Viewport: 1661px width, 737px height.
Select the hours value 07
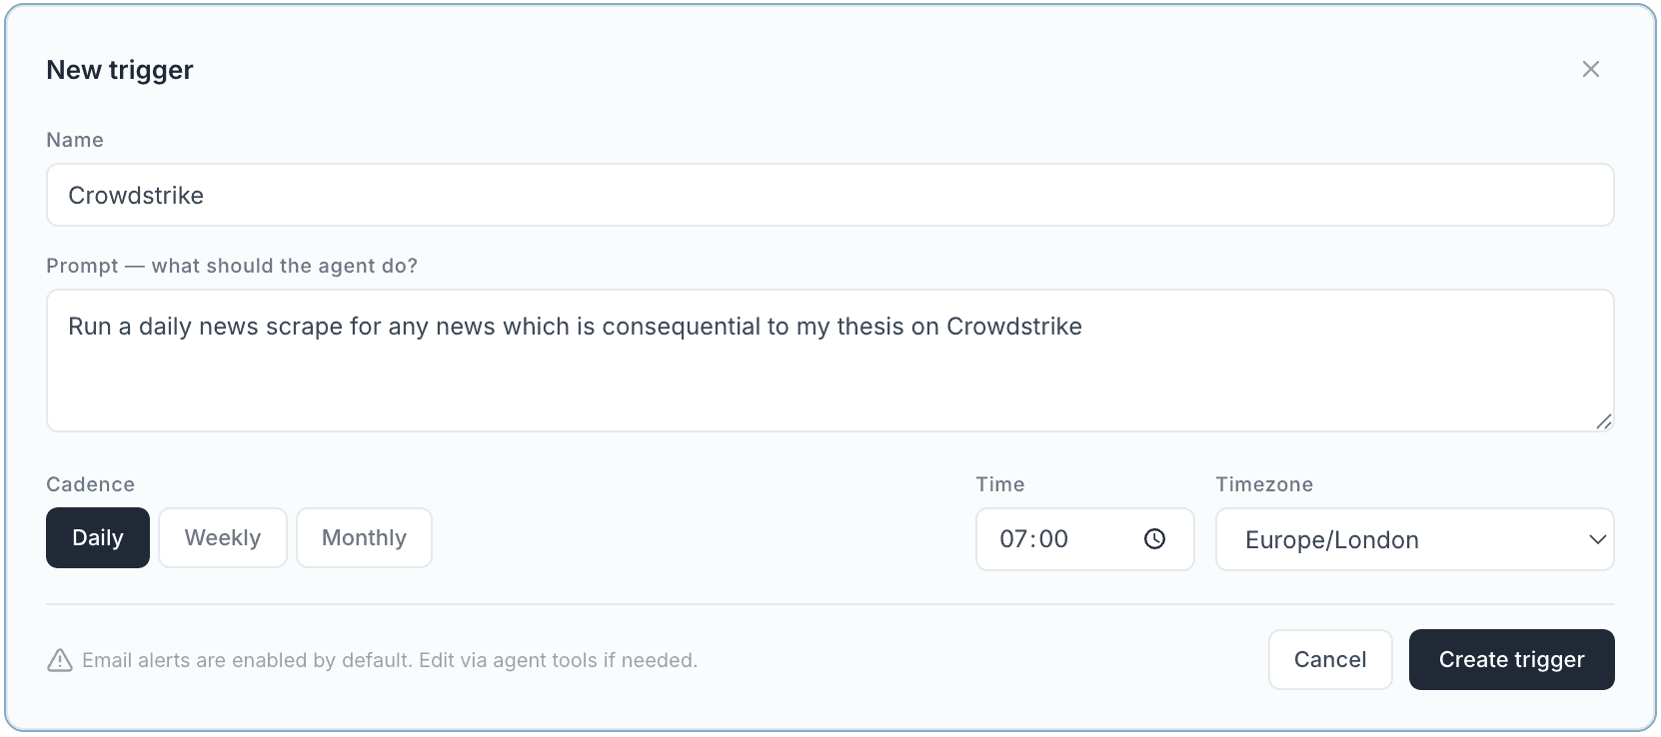pyautogui.click(x=1013, y=539)
